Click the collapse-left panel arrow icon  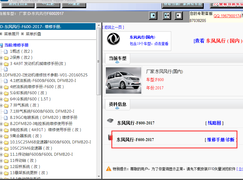(179, 16)
